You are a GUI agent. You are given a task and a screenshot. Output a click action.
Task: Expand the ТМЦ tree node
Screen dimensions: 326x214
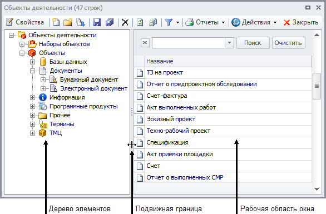(32, 133)
